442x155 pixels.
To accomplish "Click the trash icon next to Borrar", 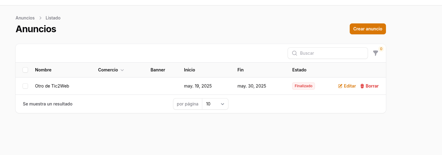I will point(362,86).
